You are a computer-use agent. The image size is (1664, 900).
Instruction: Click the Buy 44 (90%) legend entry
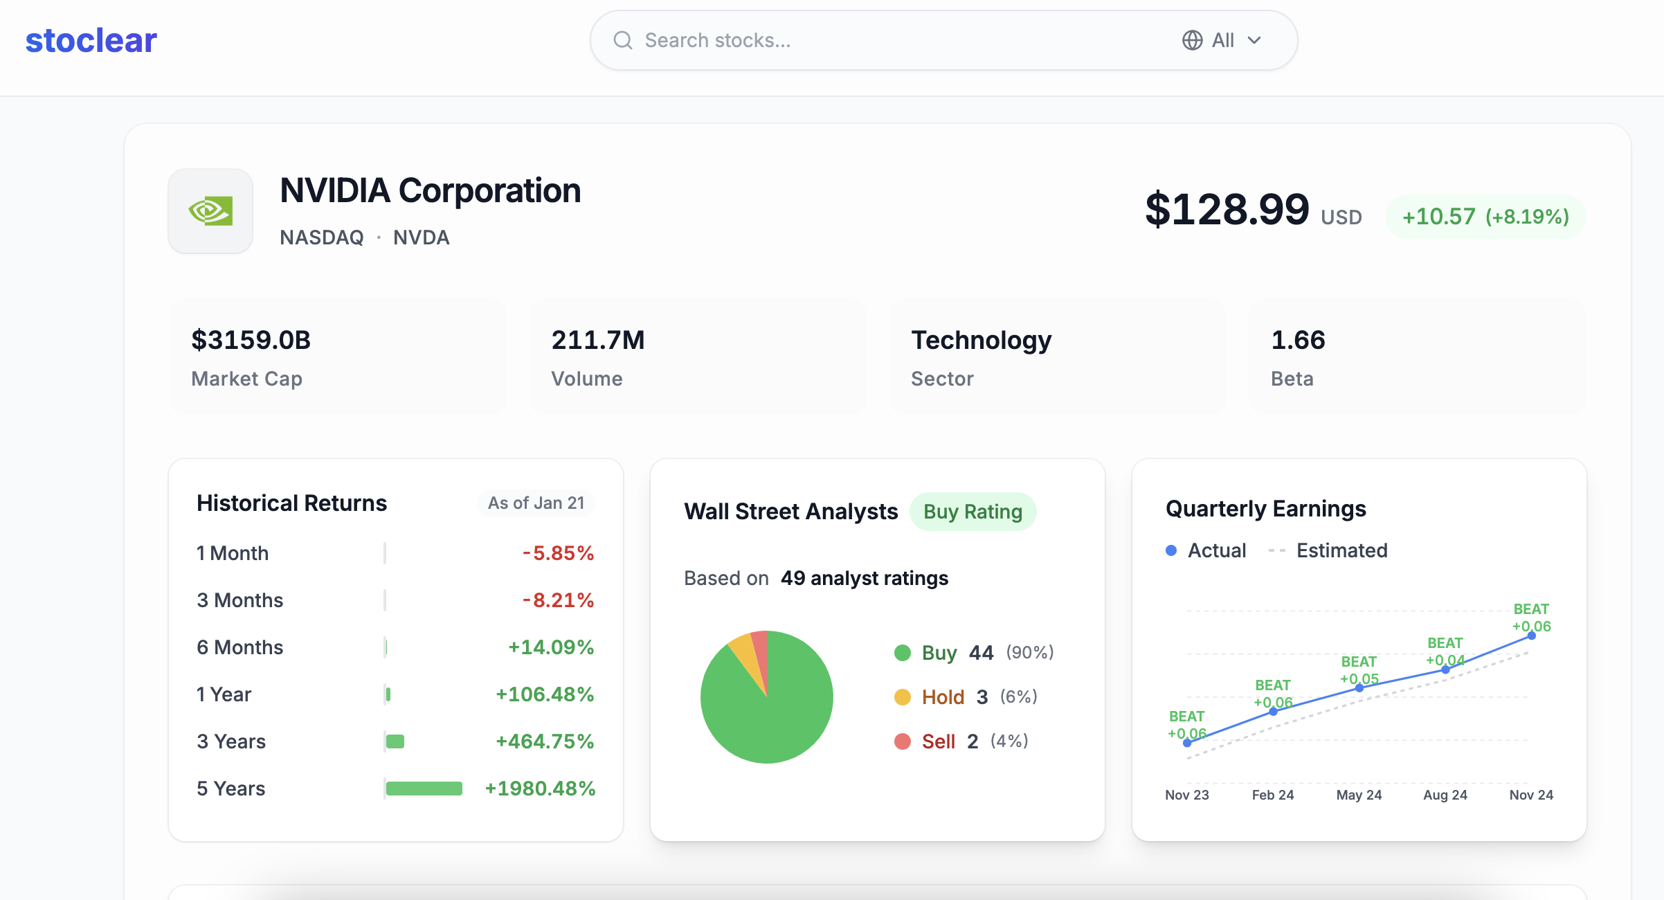click(974, 653)
